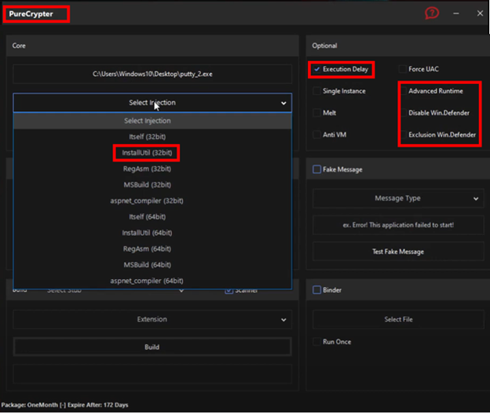Choose InstallUtil (32bit) from the list
Screen dimensions: 490x414
(x=146, y=152)
